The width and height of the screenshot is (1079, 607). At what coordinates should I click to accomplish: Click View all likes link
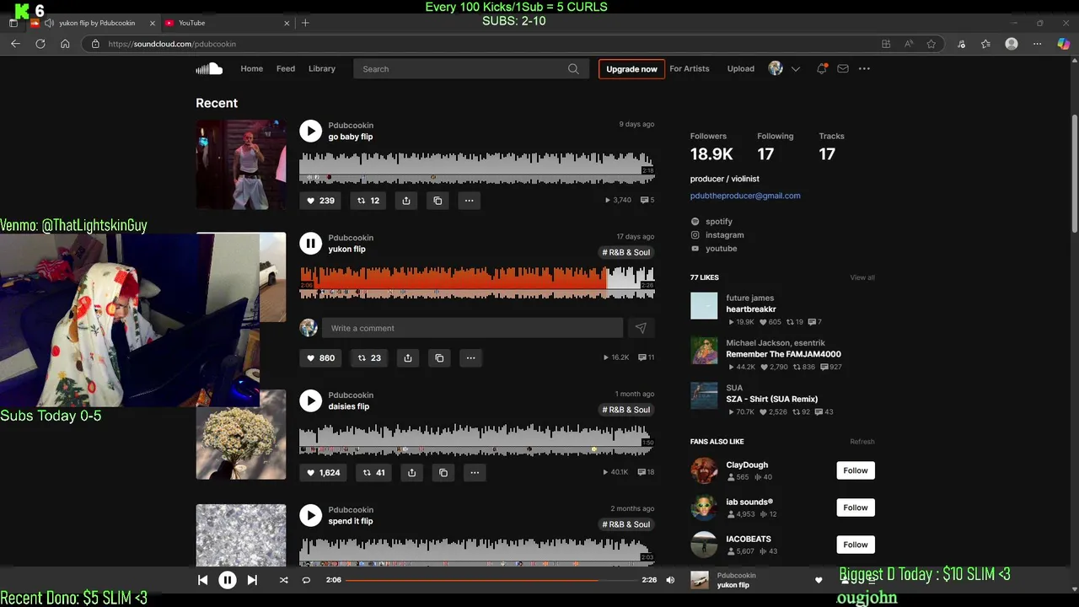[x=862, y=277]
